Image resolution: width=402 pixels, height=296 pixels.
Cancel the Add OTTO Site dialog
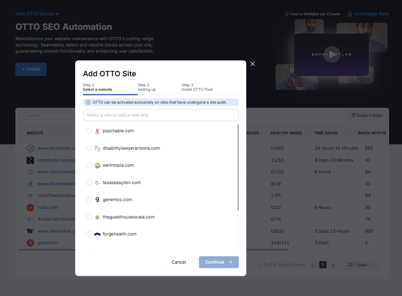pyautogui.click(x=179, y=262)
